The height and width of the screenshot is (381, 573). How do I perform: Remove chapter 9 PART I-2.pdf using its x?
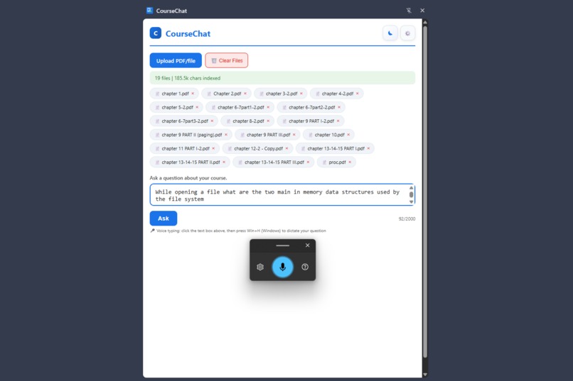point(338,121)
